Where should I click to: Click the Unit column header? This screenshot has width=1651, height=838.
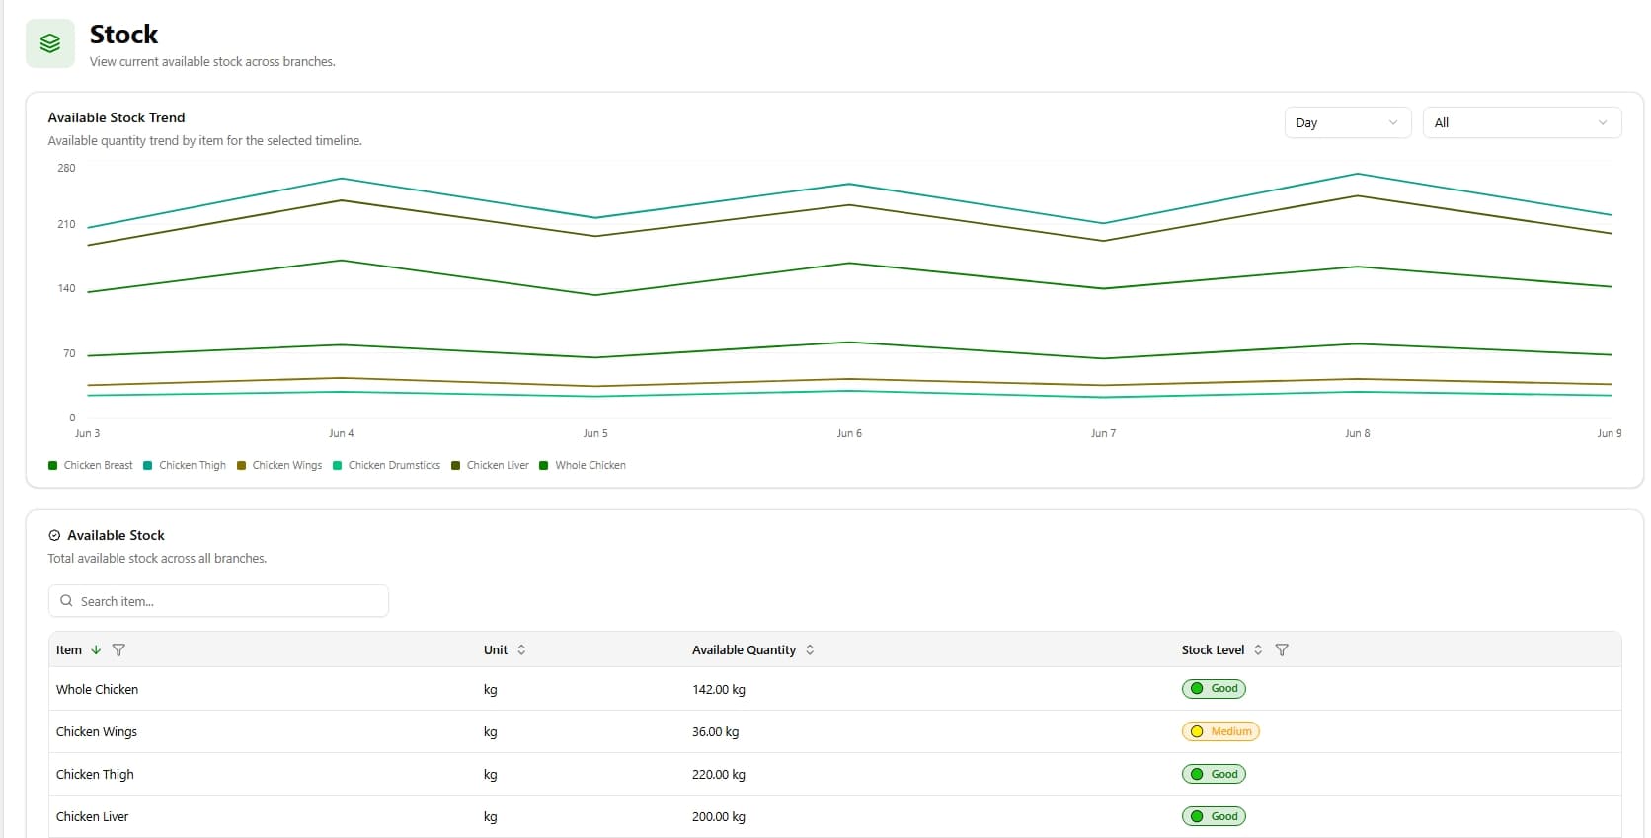pos(496,650)
